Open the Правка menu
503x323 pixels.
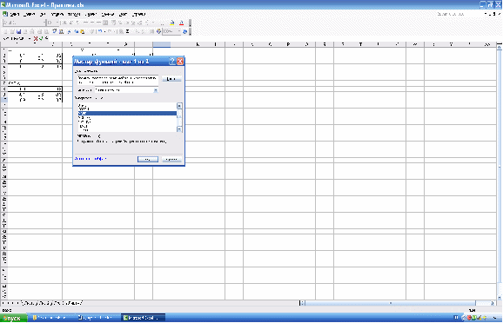coord(30,14)
